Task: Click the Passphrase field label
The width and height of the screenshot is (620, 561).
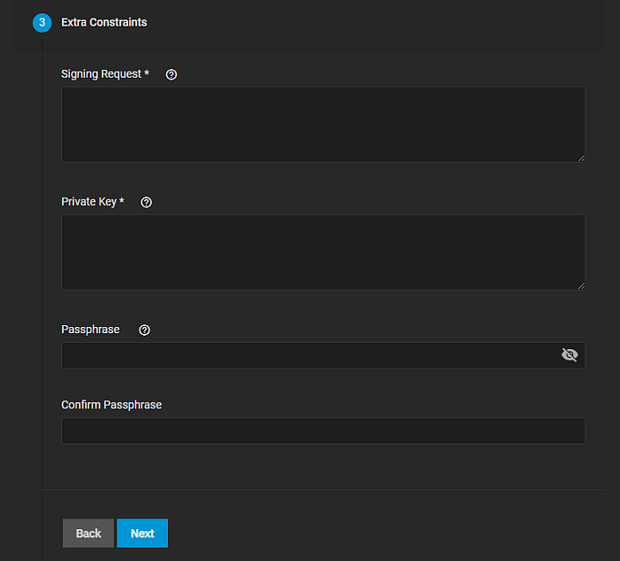Action: 90,330
